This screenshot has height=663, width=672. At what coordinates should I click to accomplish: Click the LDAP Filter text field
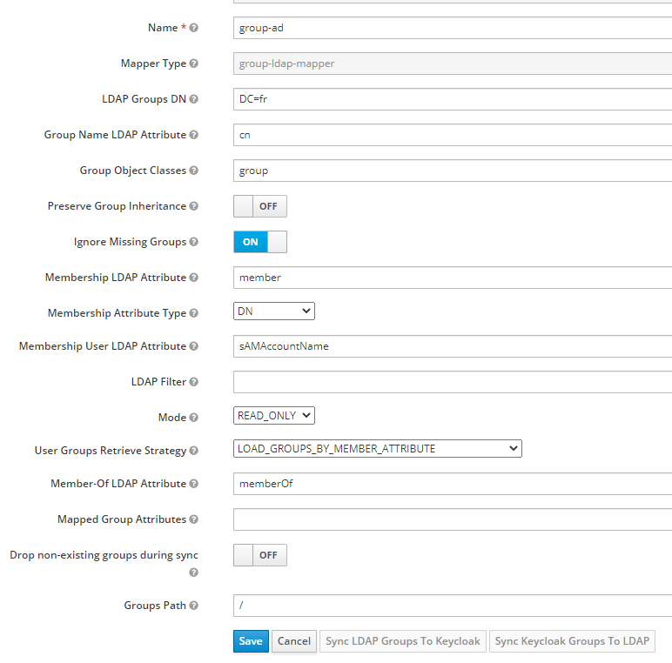point(453,382)
